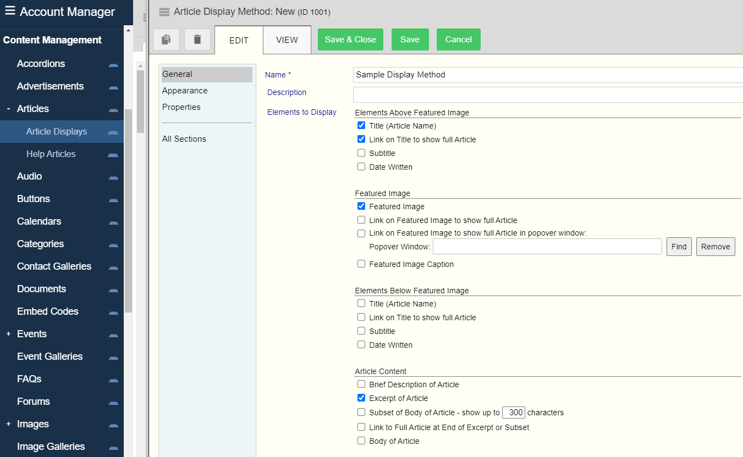Click the tray icon next to Forums
Viewport: 743px width, 457px height.
click(x=113, y=402)
